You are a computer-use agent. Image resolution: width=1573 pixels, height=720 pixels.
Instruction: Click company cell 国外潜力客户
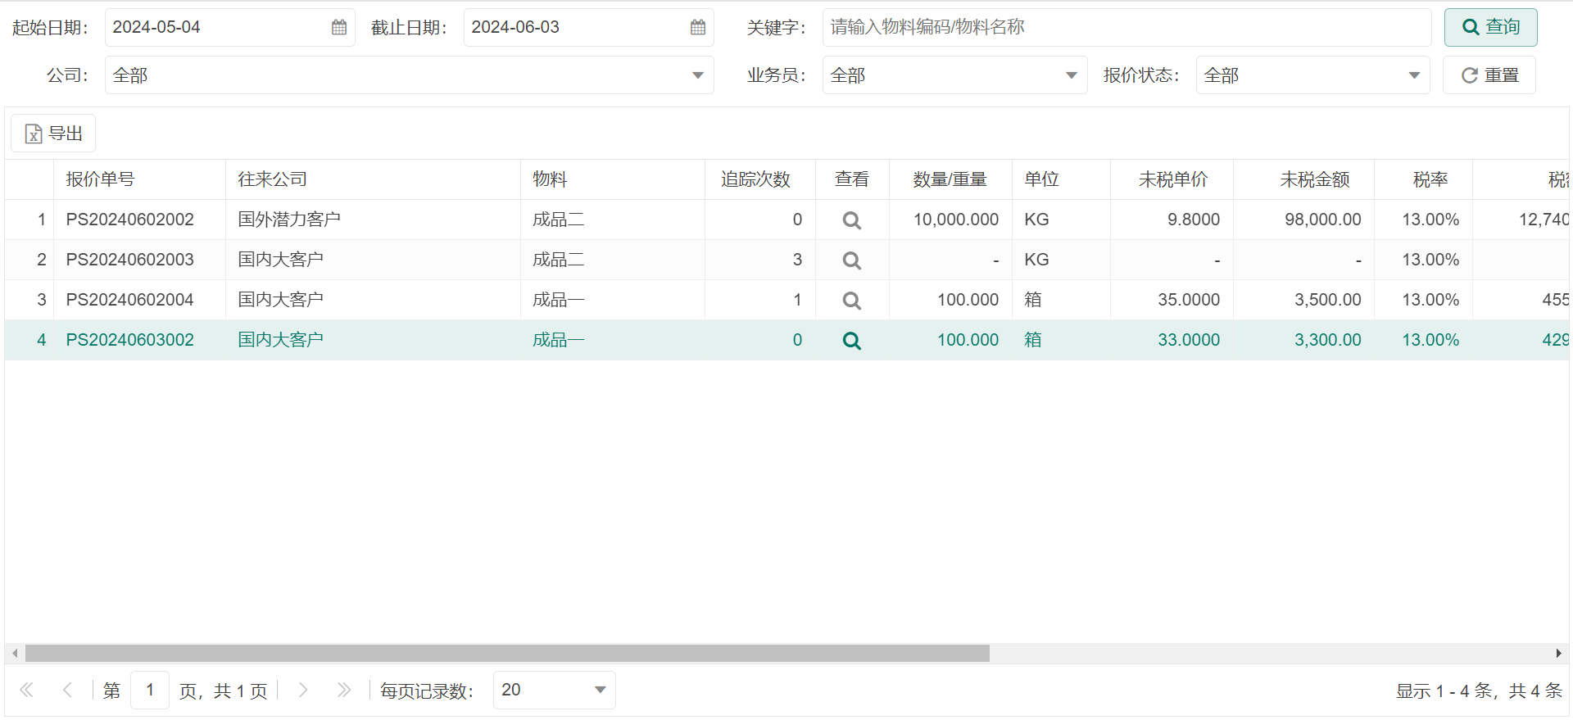[289, 220]
